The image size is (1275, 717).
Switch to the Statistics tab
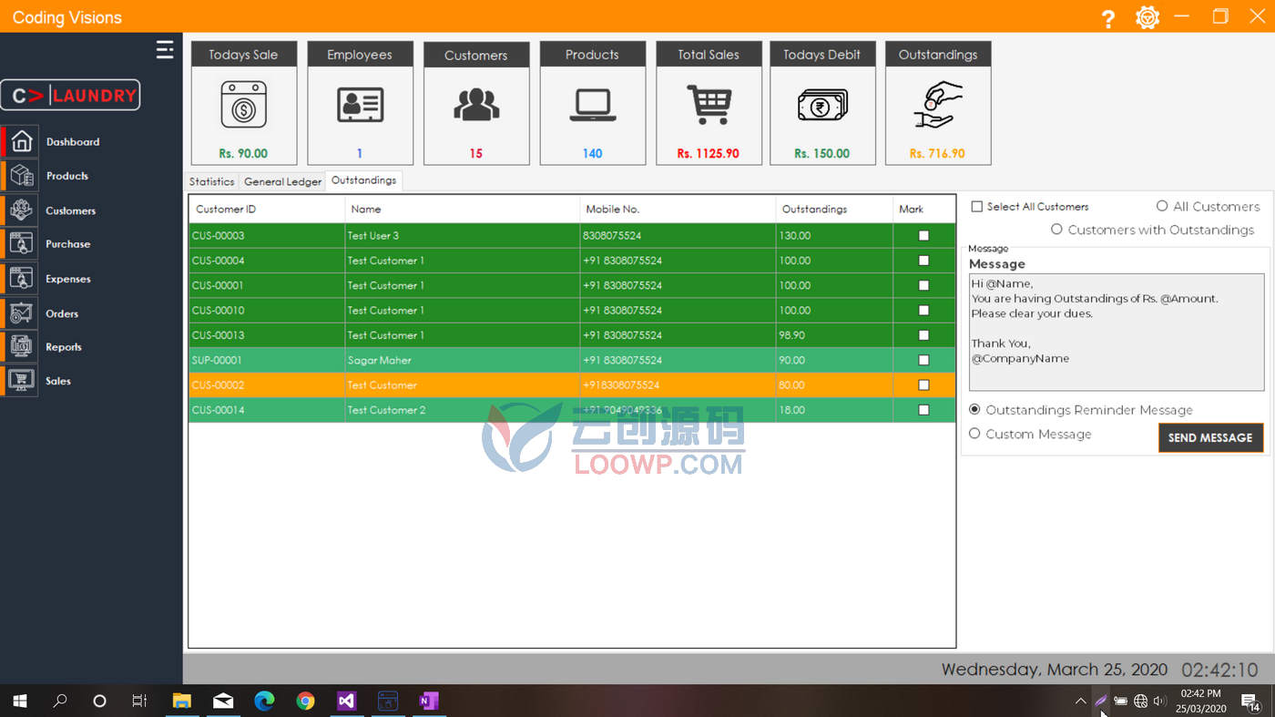[x=212, y=181]
